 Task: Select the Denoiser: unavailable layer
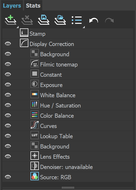68,167
